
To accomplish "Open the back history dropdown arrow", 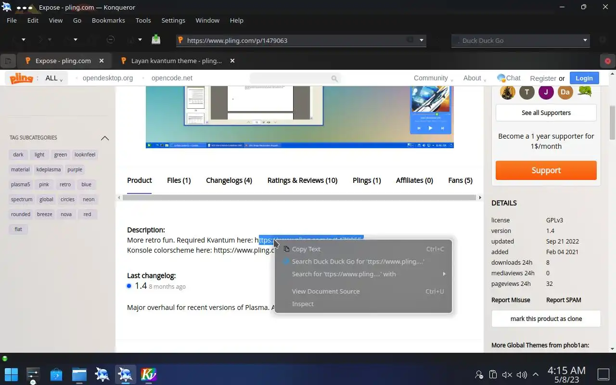I will coord(23,40).
